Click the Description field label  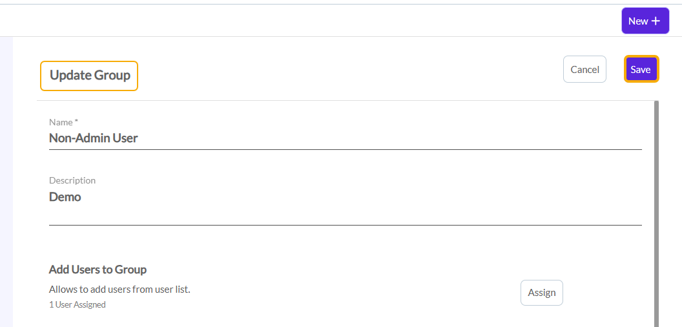pyautogui.click(x=72, y=180)
